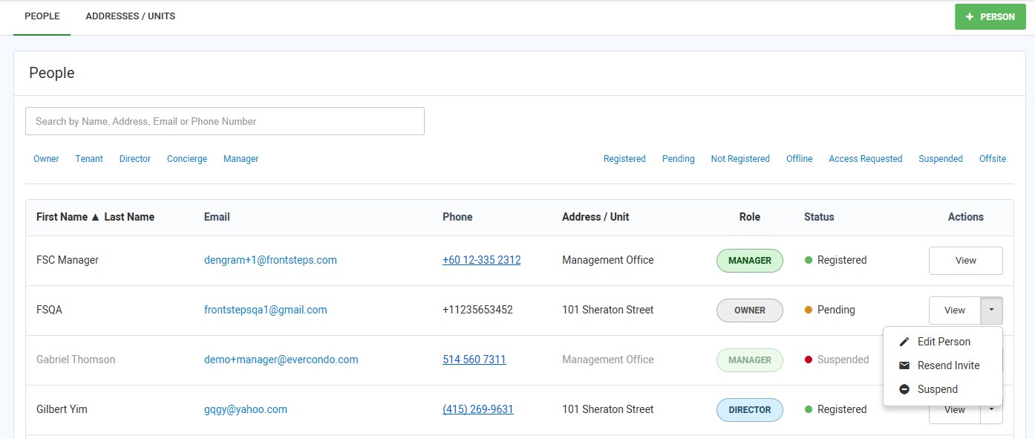Click the envelope icon for Resend Invite
Screen dimensions: 1035x439
coord(904,365)
